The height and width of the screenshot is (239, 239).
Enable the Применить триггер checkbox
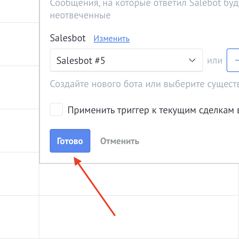click(x=56, y=110)
